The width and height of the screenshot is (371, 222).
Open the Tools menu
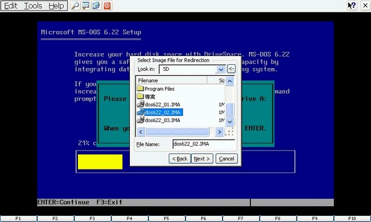click(x=33, y=6)
